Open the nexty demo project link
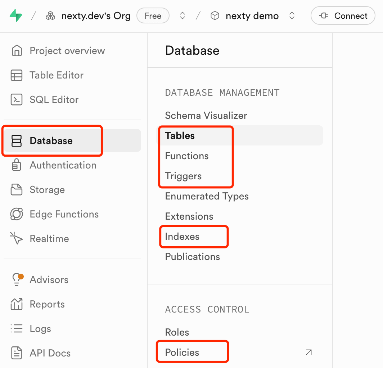The height and width of the screenshot is (368, 383). click(252, 16)
